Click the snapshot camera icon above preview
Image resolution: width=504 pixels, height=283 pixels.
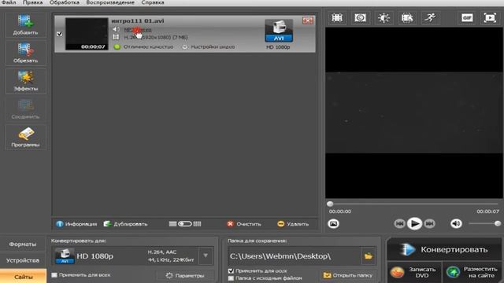tap(360, 17)
